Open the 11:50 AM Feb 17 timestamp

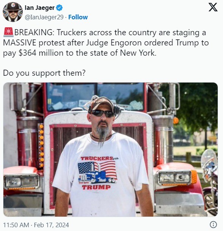click(x=36, y=225)
